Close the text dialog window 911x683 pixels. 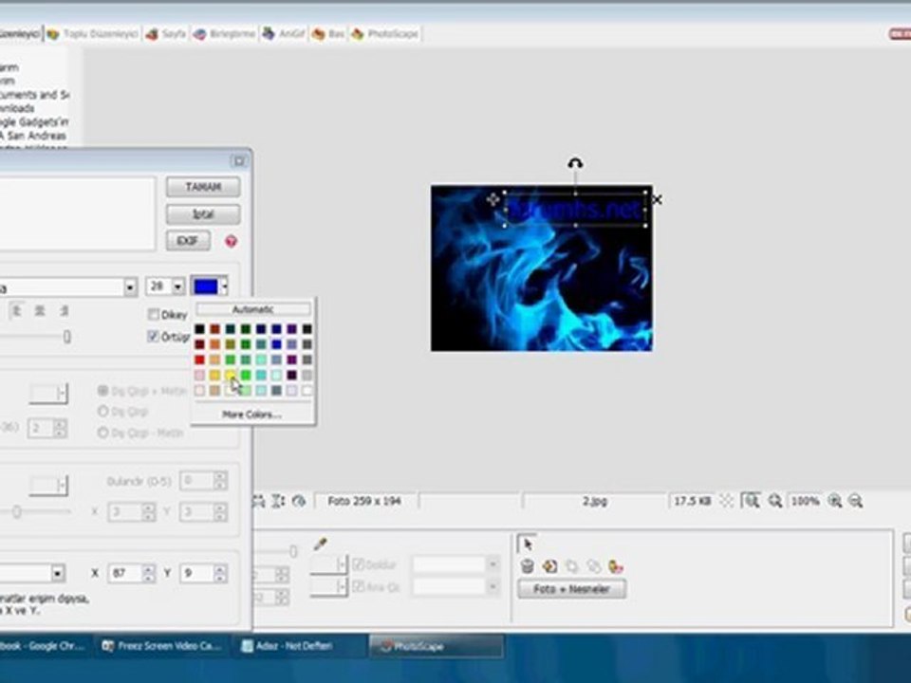pyautogui.click(x=239, y=161)
